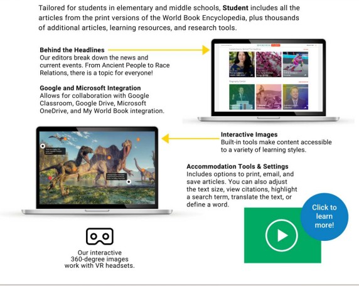The width and height of the screenshot is (359, 286).
Task: Open the skier thumbnail on the laptop
Action: coord(296,65)
